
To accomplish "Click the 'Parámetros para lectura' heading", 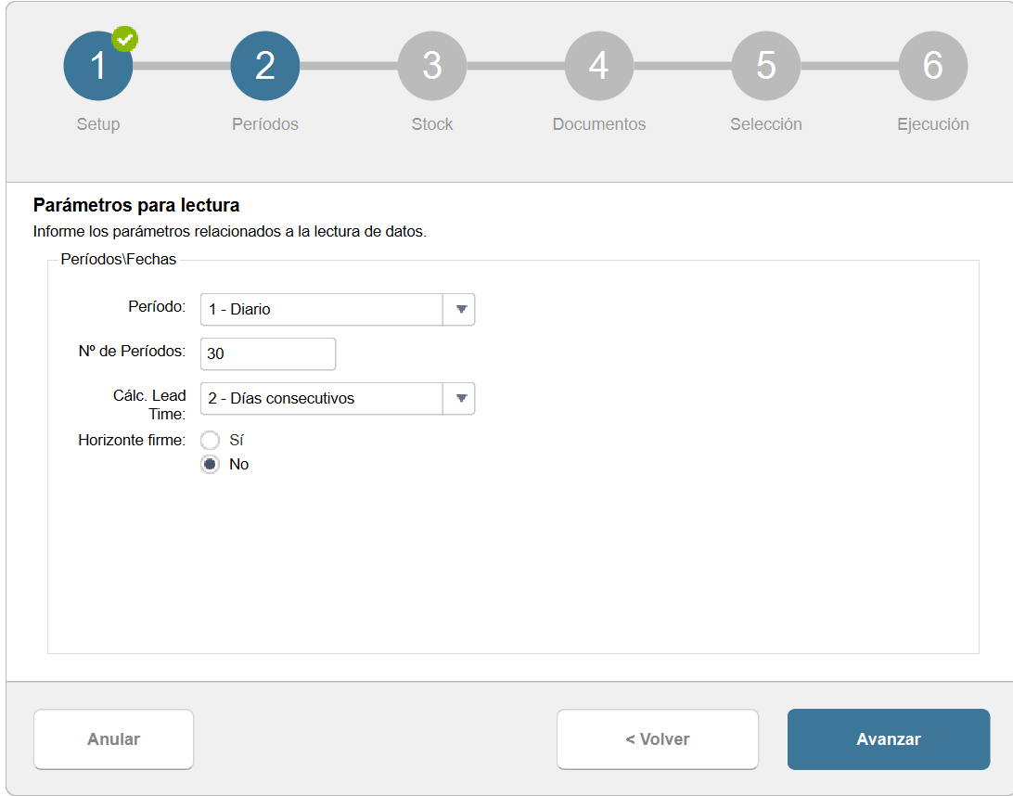I will pyautogui.click(x=136, y=205).
